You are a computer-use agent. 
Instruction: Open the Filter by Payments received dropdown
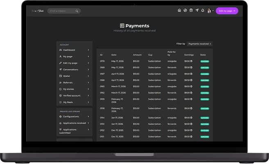[x=199, y=44]
